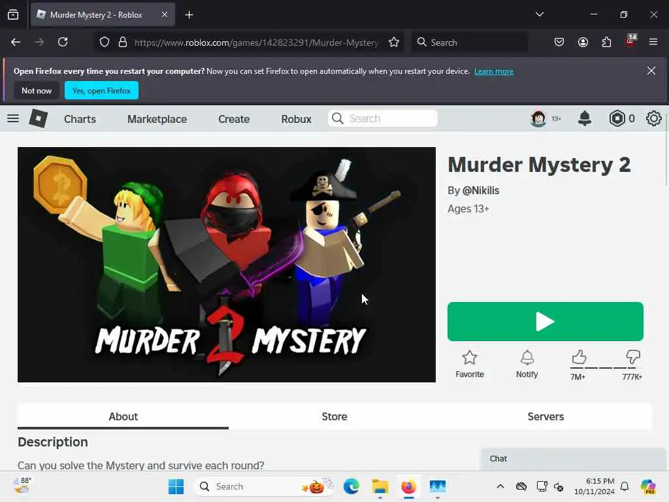Open the Firefox account icon
The height and width of the screenshot is (502, 669).
tap(583, 42)
